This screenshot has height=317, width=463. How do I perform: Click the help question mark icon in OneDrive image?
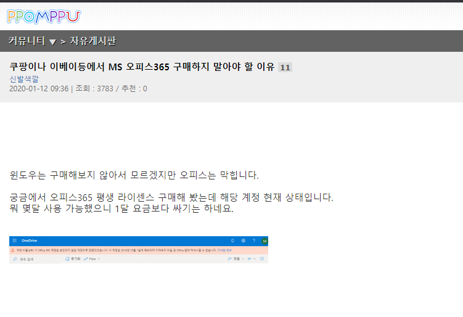tap(254, 241)
